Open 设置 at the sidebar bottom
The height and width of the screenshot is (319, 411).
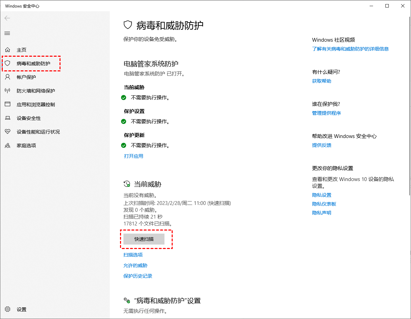(22, 309)
